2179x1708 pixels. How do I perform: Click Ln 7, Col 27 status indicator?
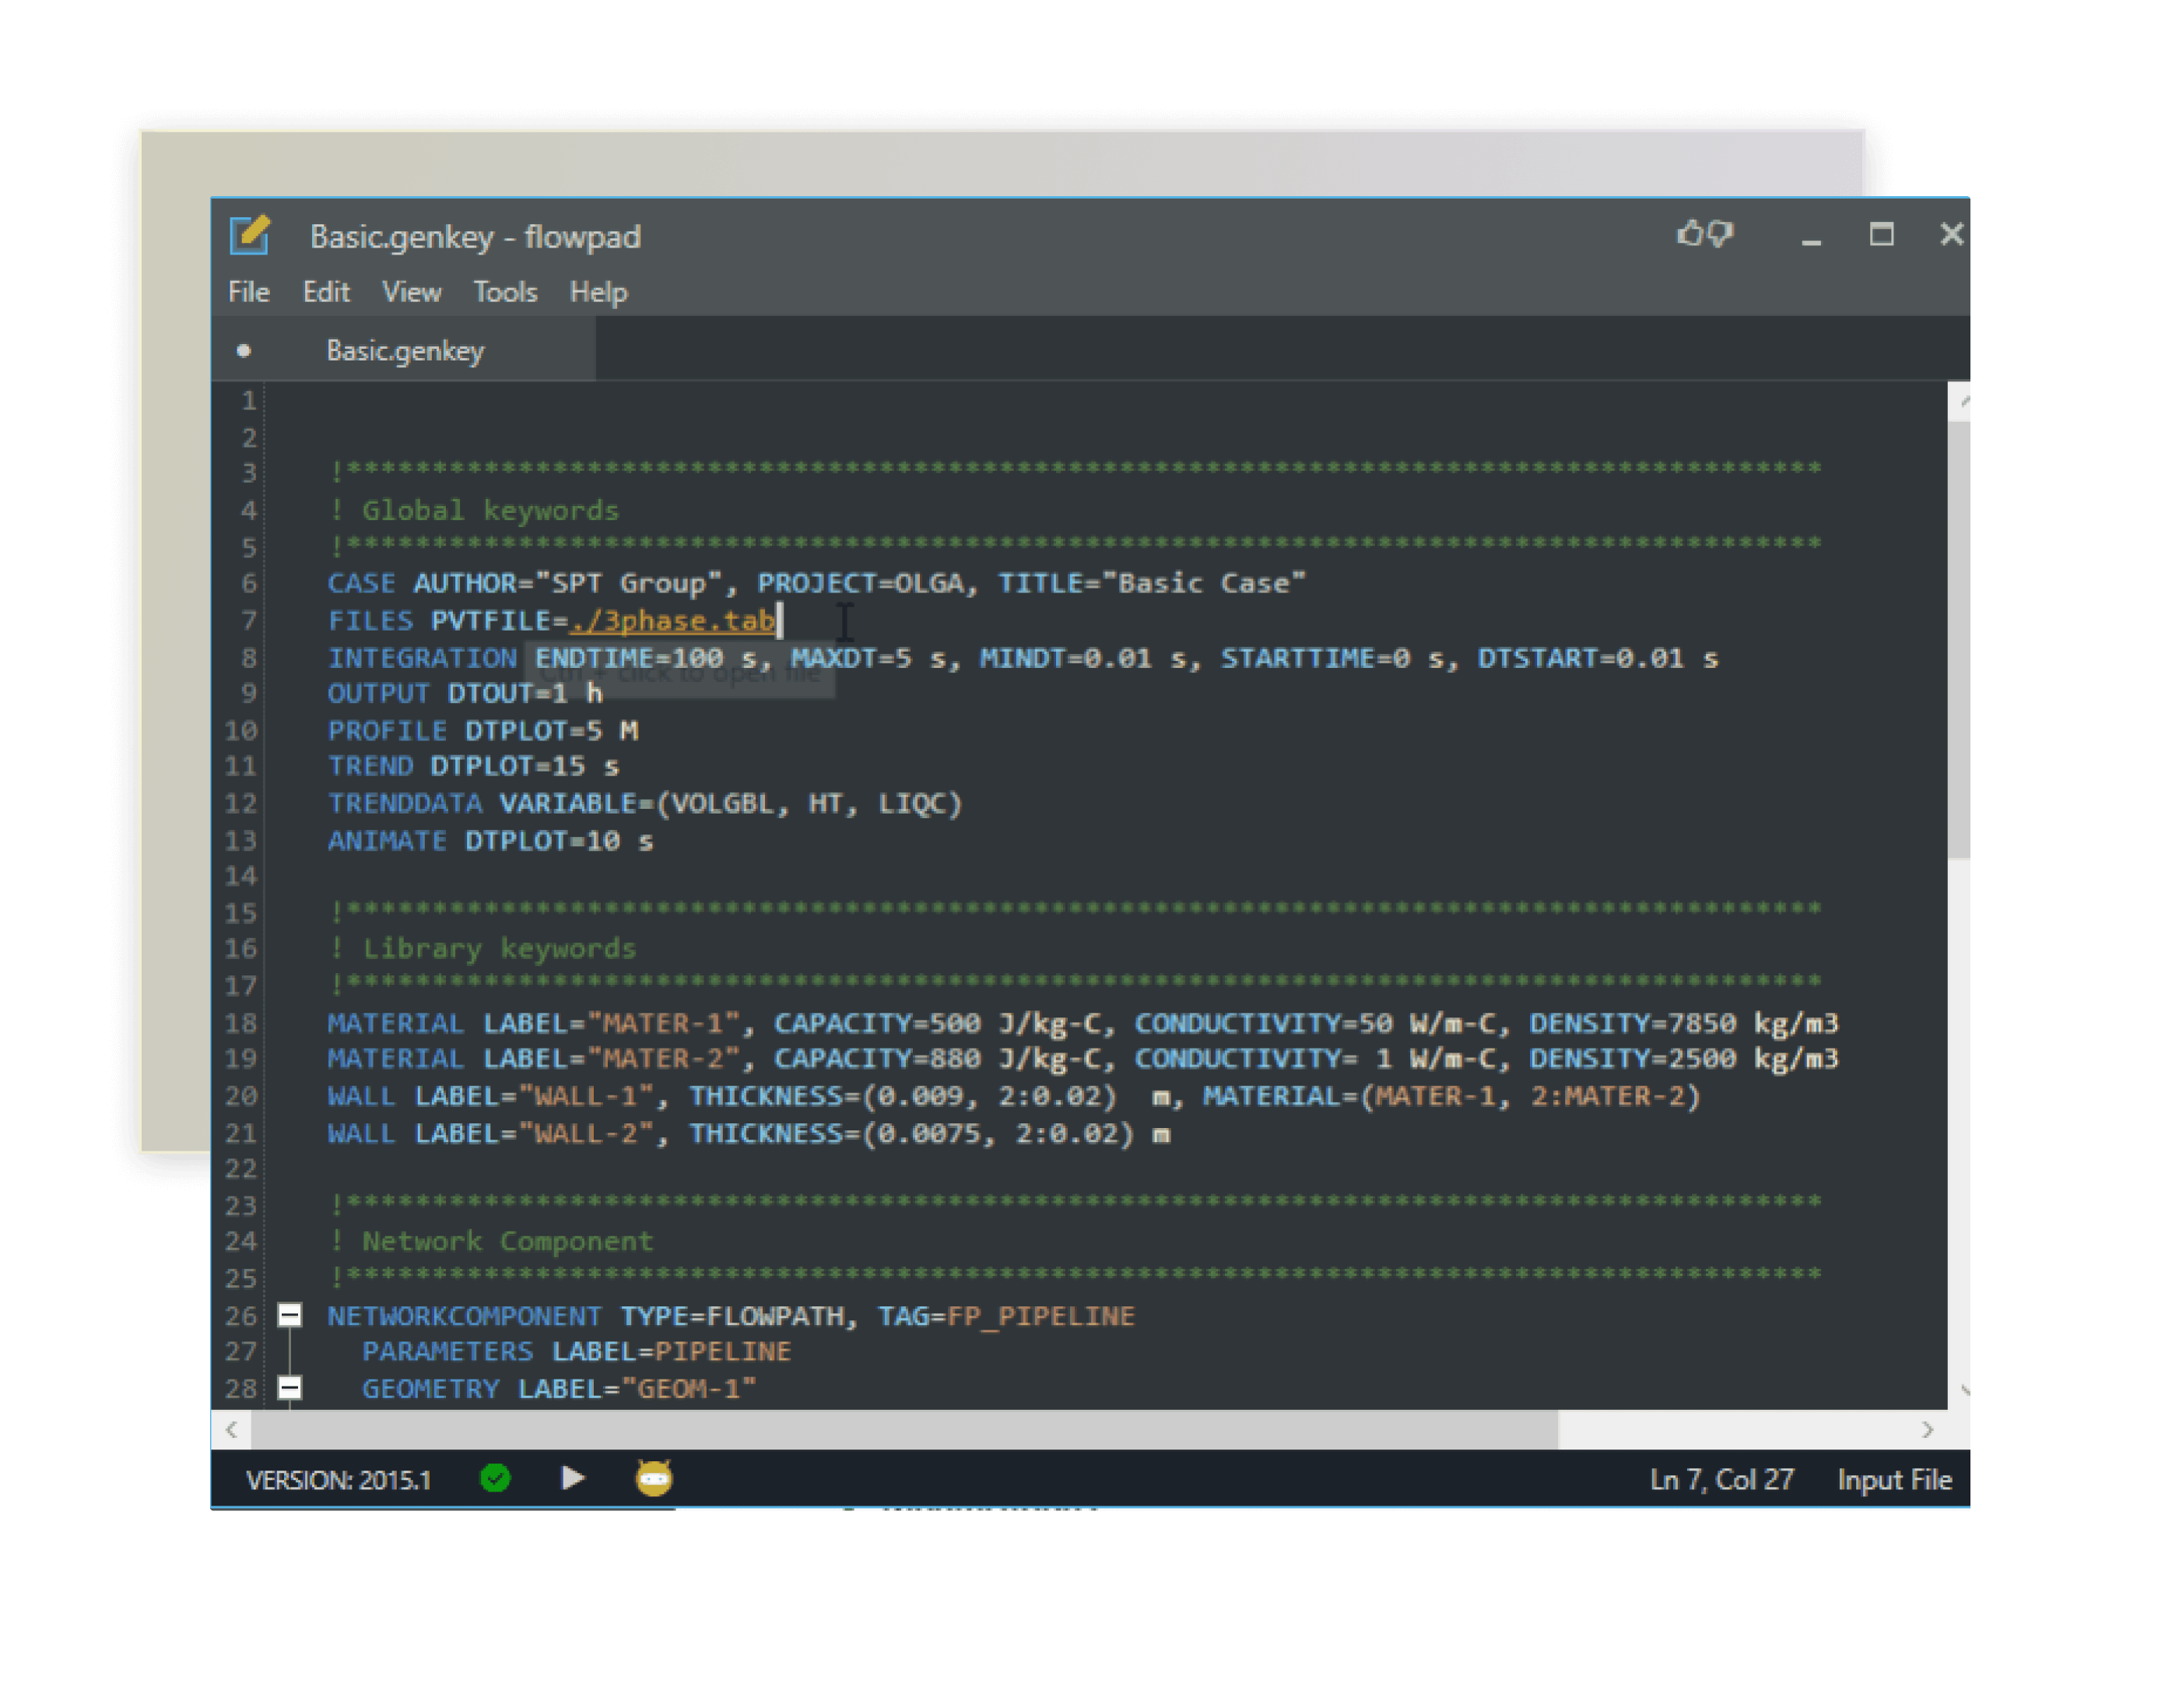1721,1480
